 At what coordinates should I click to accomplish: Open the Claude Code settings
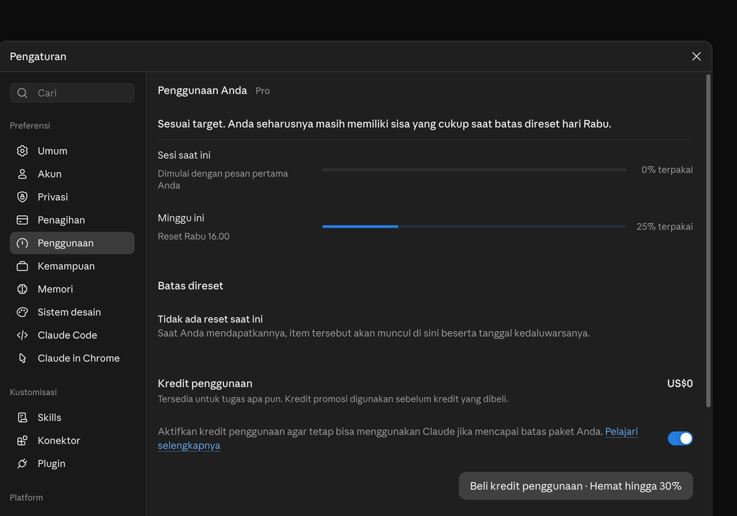72,335
